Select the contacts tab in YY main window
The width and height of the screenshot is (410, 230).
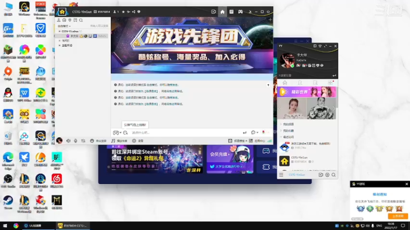(300, 83)
